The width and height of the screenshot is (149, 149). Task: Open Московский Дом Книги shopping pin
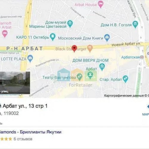(x=107, y=38)
